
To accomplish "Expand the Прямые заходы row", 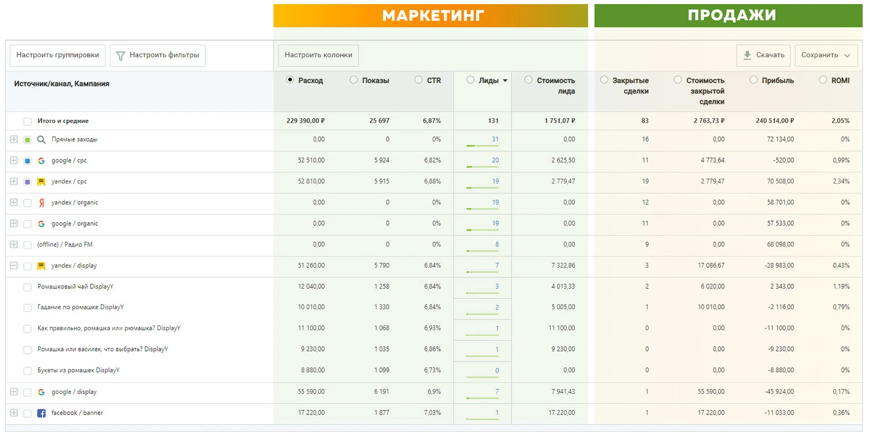I will pos(14,139).
